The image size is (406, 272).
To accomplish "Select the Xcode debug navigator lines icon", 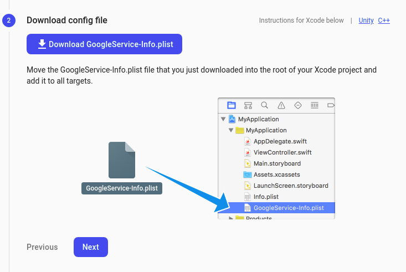I will (x=315, y=105).
